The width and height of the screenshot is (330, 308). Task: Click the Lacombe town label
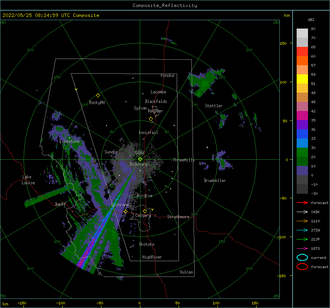(158, 92)
